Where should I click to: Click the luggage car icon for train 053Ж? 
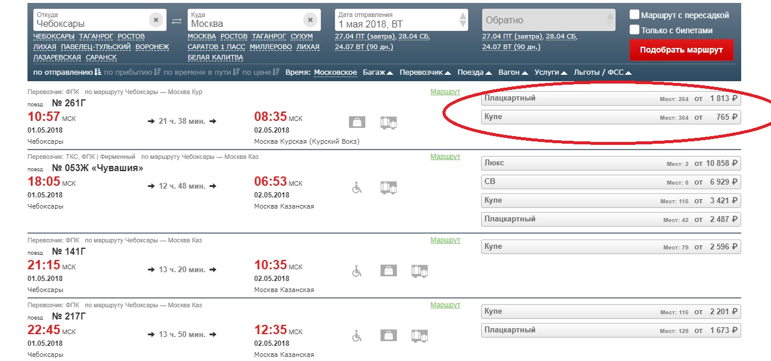click(389, 188)
